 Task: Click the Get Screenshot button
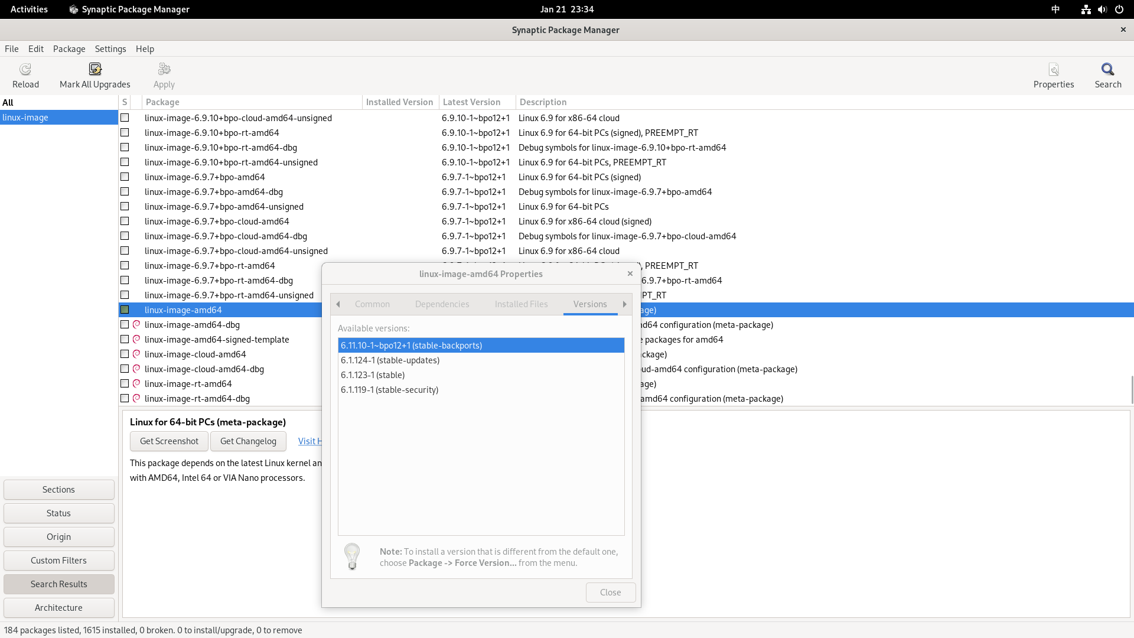[x=169, y=441]
